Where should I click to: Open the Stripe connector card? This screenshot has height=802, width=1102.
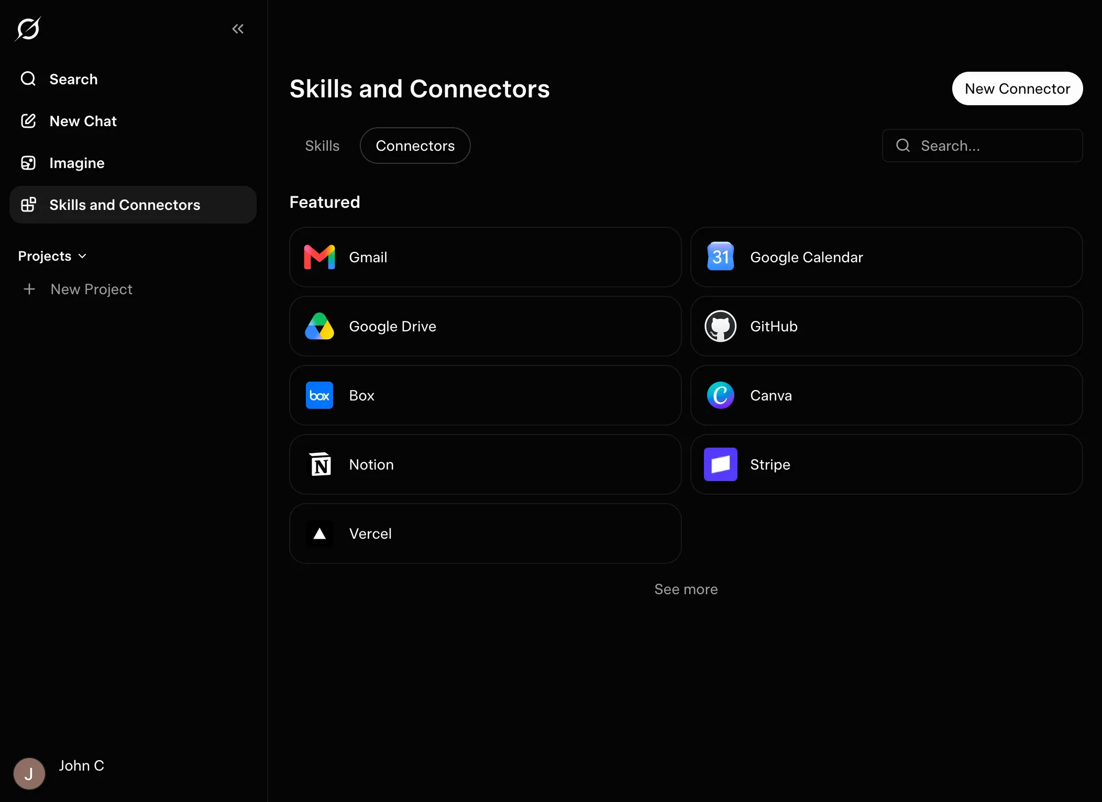pos(886,464)
